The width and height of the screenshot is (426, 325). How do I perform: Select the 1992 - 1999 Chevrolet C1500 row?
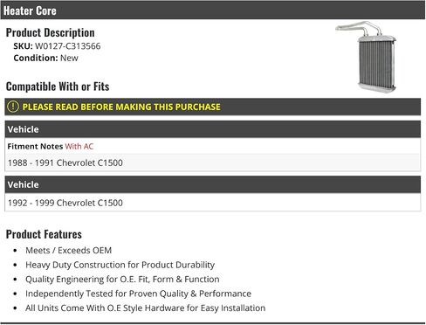pyautogui.click(x=213, y=203)
